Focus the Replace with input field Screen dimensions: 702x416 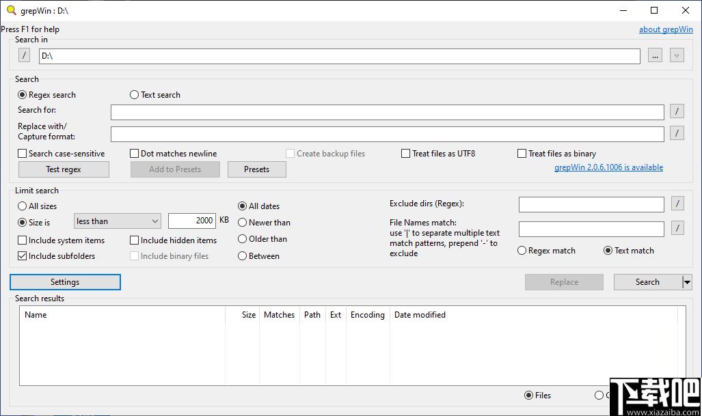[388, 134]
